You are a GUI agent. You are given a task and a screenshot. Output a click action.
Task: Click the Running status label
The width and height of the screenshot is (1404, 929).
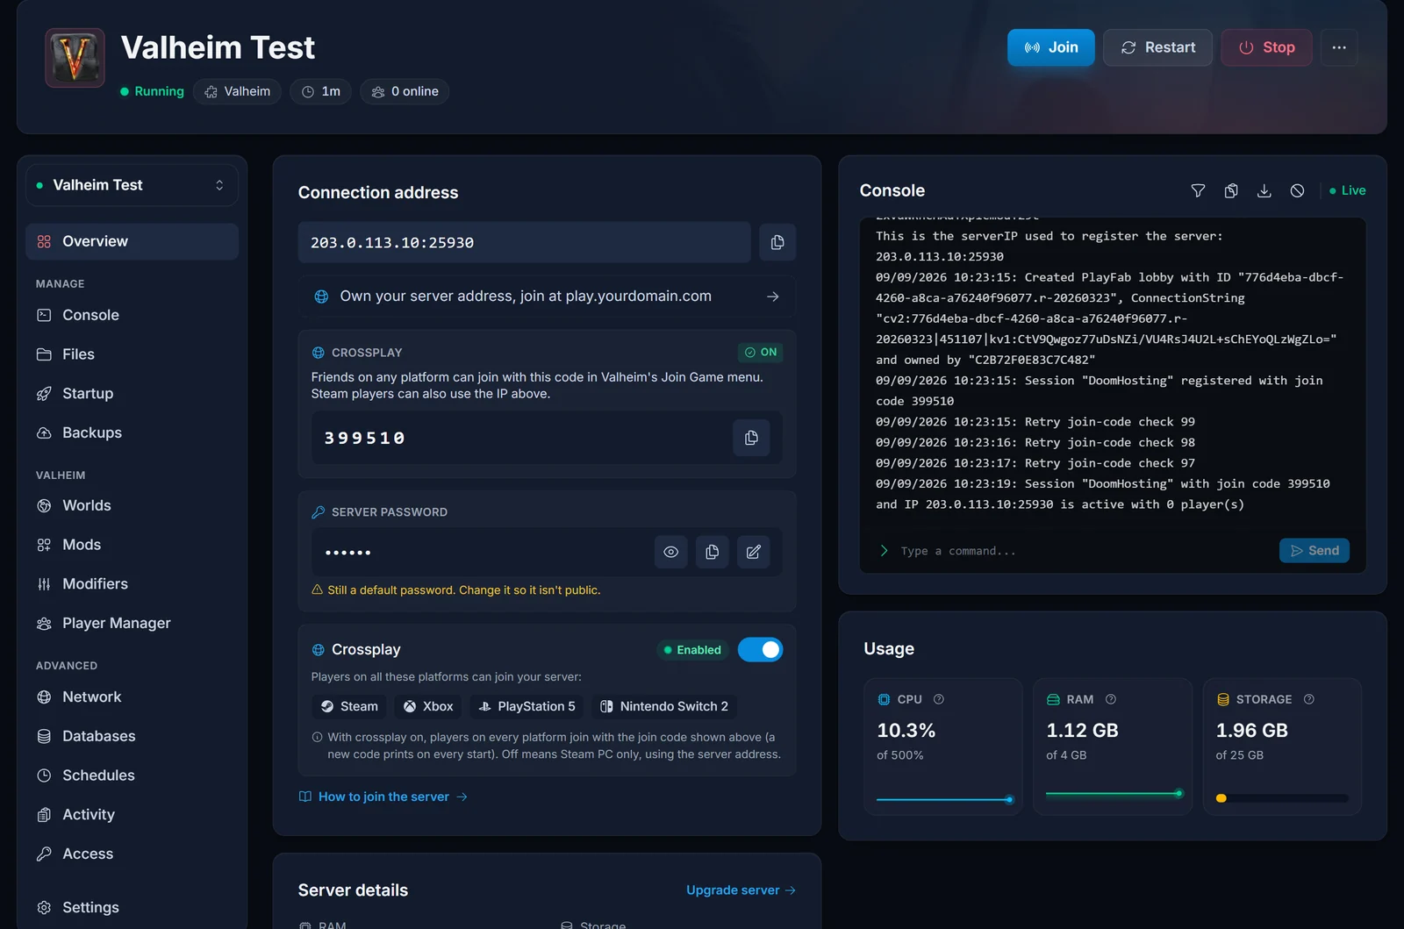(x=152, y=91)
